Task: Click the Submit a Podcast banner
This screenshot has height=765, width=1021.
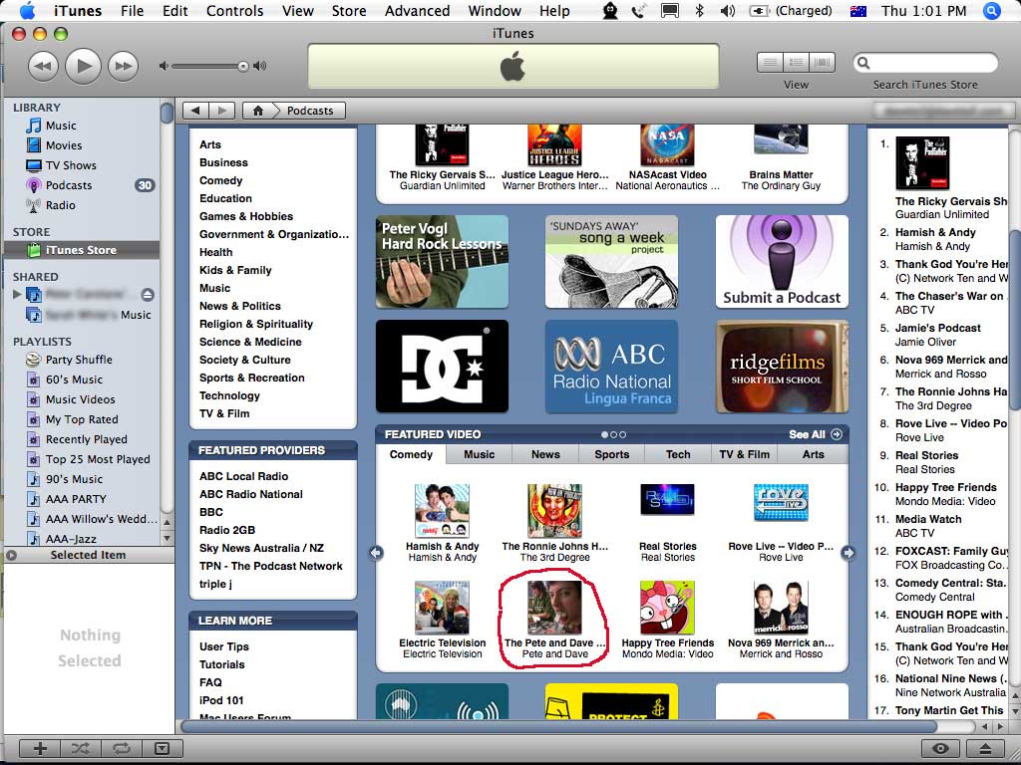Action: pos(782,262)
